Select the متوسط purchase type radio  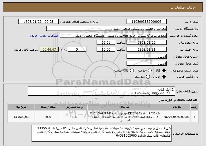(x=148, y=77)
